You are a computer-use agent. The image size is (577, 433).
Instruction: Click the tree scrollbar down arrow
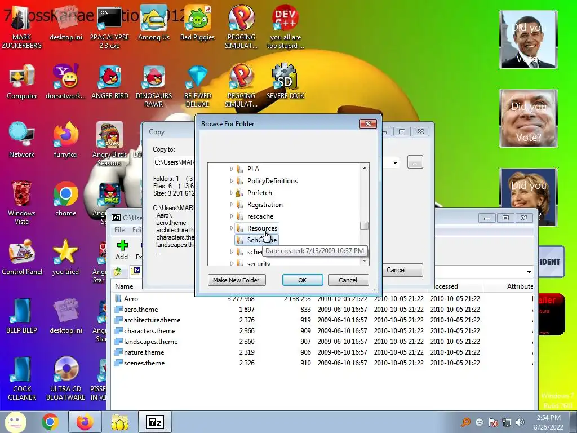(365, 261)
